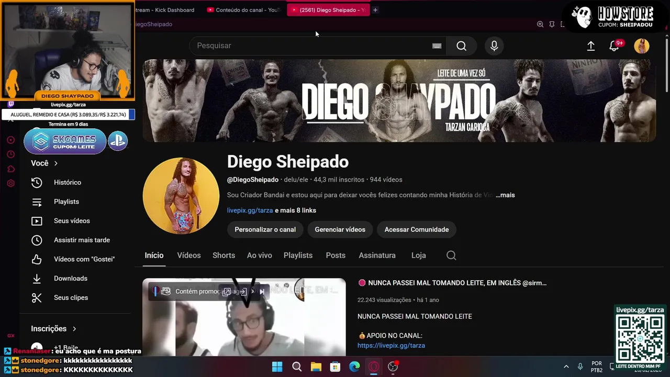Open the create/upload icon

pyautogui.click(x=591, y=46)
